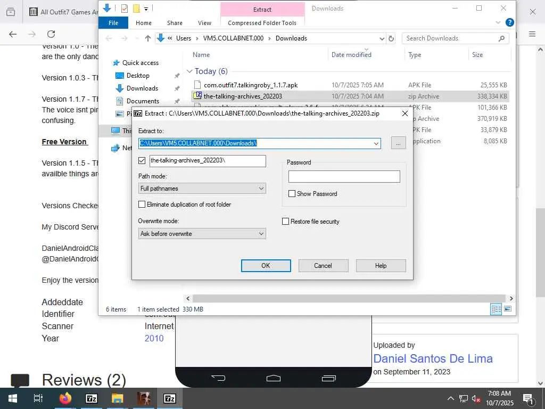Edit the the-talking-archives_202203 subfolder field
The height and width of the screenshot is (409, 545).
pos(208,161)
